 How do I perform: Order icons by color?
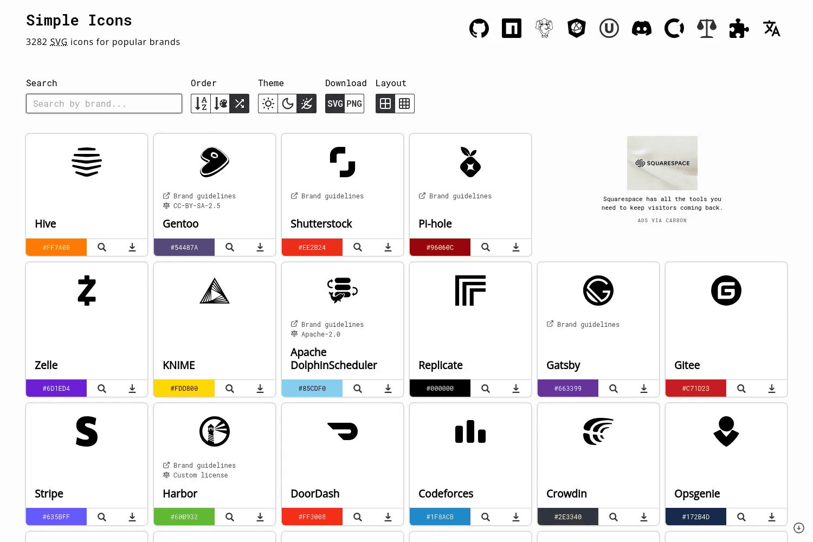(221, 104)
